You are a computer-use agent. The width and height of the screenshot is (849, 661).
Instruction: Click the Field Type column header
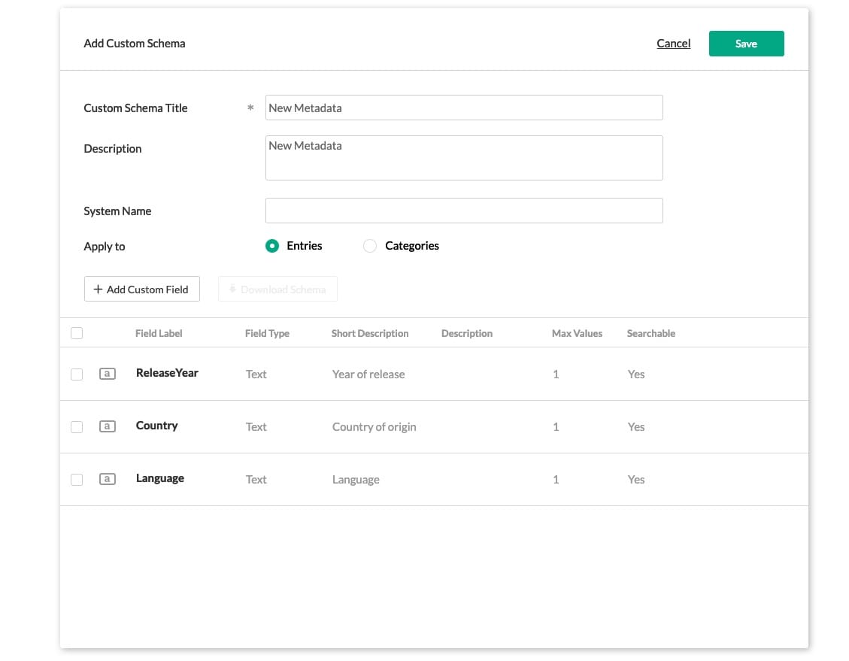[x=267, y=333]
